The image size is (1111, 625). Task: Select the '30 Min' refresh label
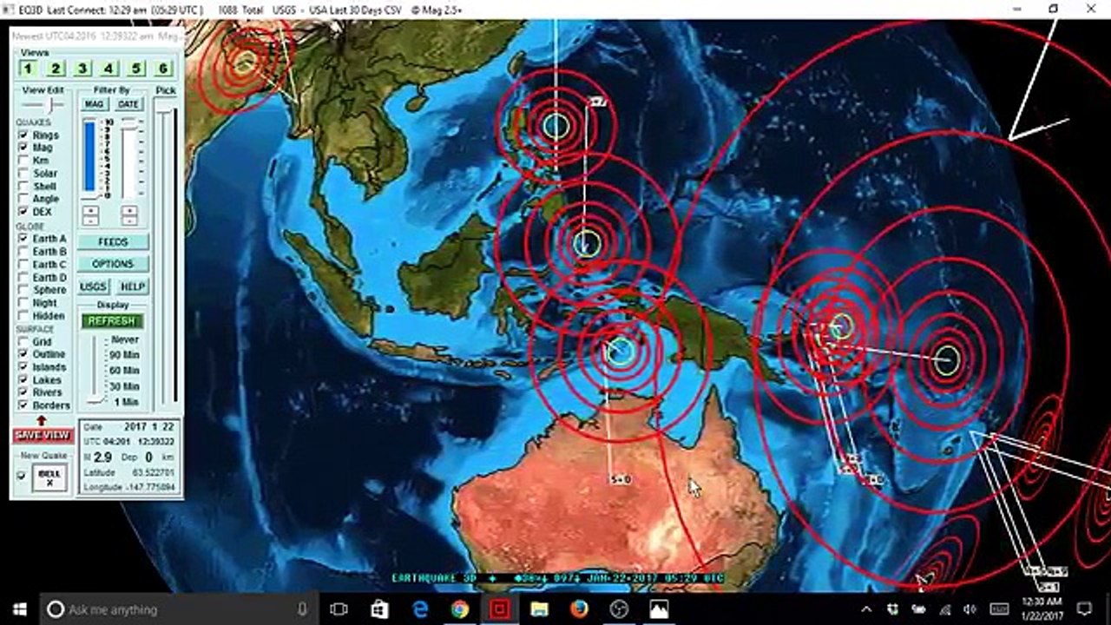[124, 386]
